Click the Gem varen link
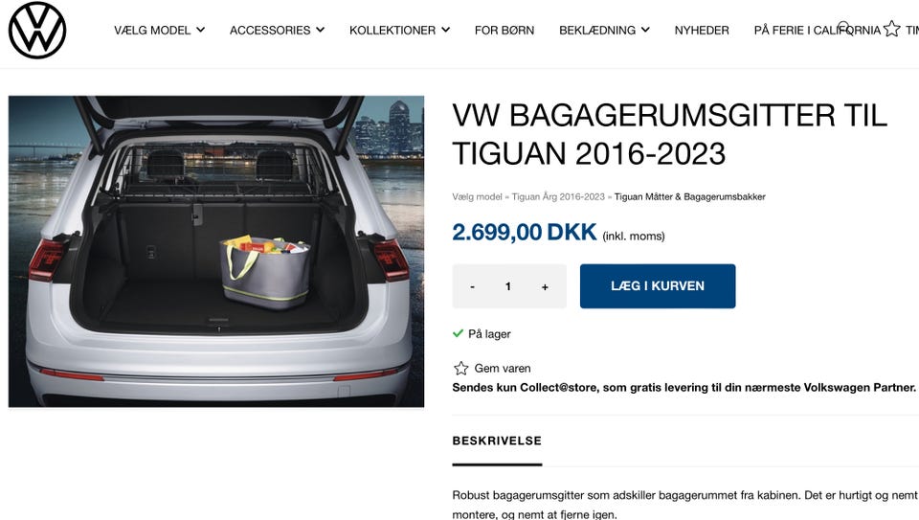This screenshot has width=919, height=520. (503, 368)
